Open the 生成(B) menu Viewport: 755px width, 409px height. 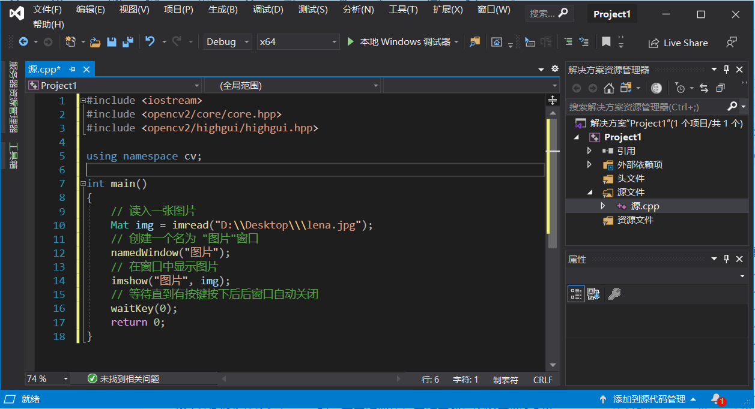click(x=223, y=10)
